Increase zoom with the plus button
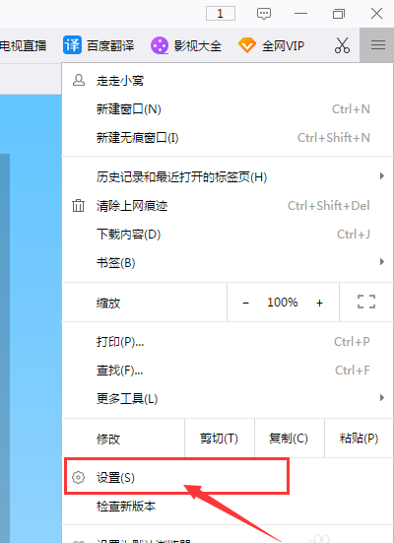 319,303
